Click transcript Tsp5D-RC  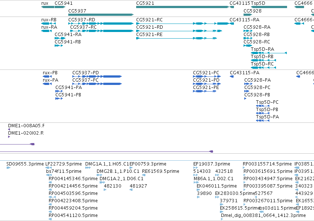(x=263, y=68)
